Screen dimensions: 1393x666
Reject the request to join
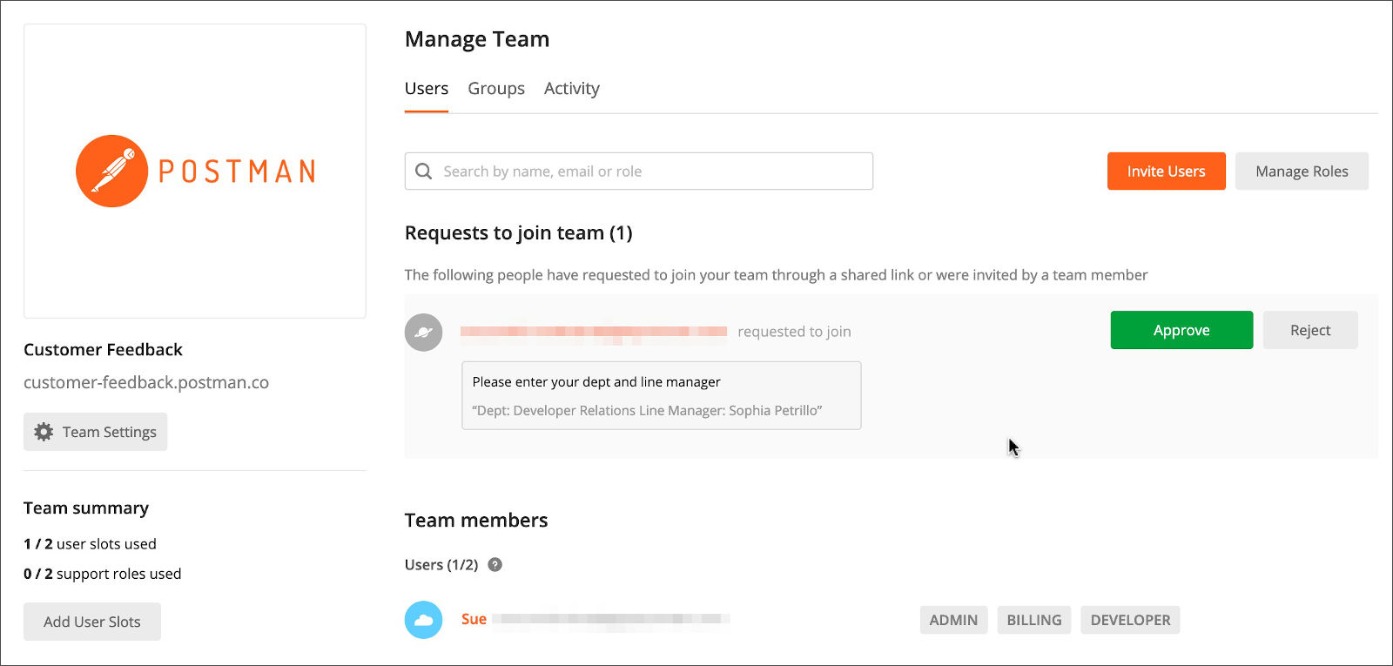tap(1310, 330)
